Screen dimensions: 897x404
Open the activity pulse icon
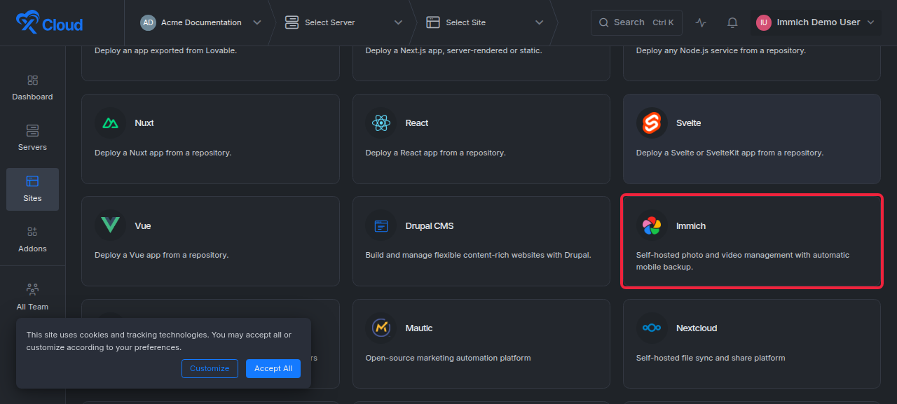coord(701,22)
